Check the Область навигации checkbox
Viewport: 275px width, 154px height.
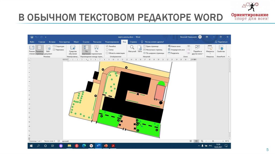tap(107, 53)
